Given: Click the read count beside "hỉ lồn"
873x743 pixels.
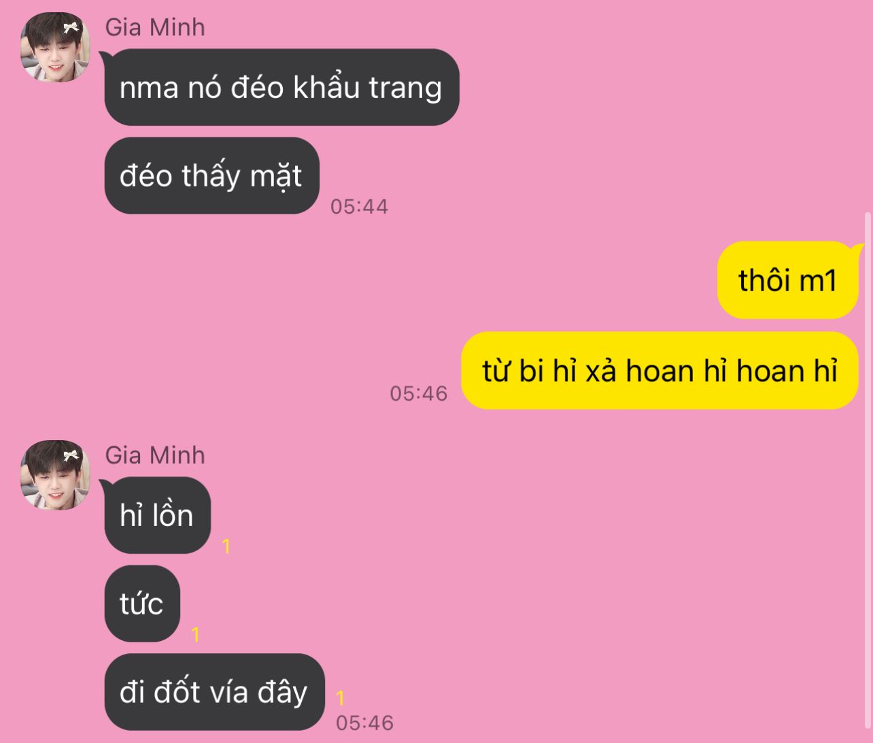Looking at the screenshot, I should (226, 546).
